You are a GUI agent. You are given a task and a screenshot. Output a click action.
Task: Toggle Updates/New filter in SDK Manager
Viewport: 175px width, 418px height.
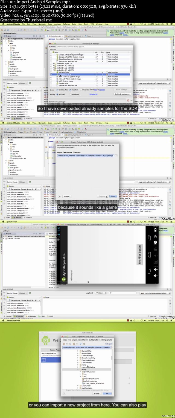pos(57,89)
